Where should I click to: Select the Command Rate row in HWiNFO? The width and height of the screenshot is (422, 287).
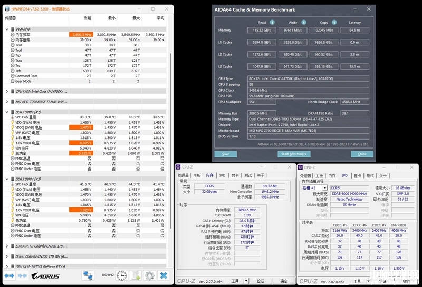[85, 76]
